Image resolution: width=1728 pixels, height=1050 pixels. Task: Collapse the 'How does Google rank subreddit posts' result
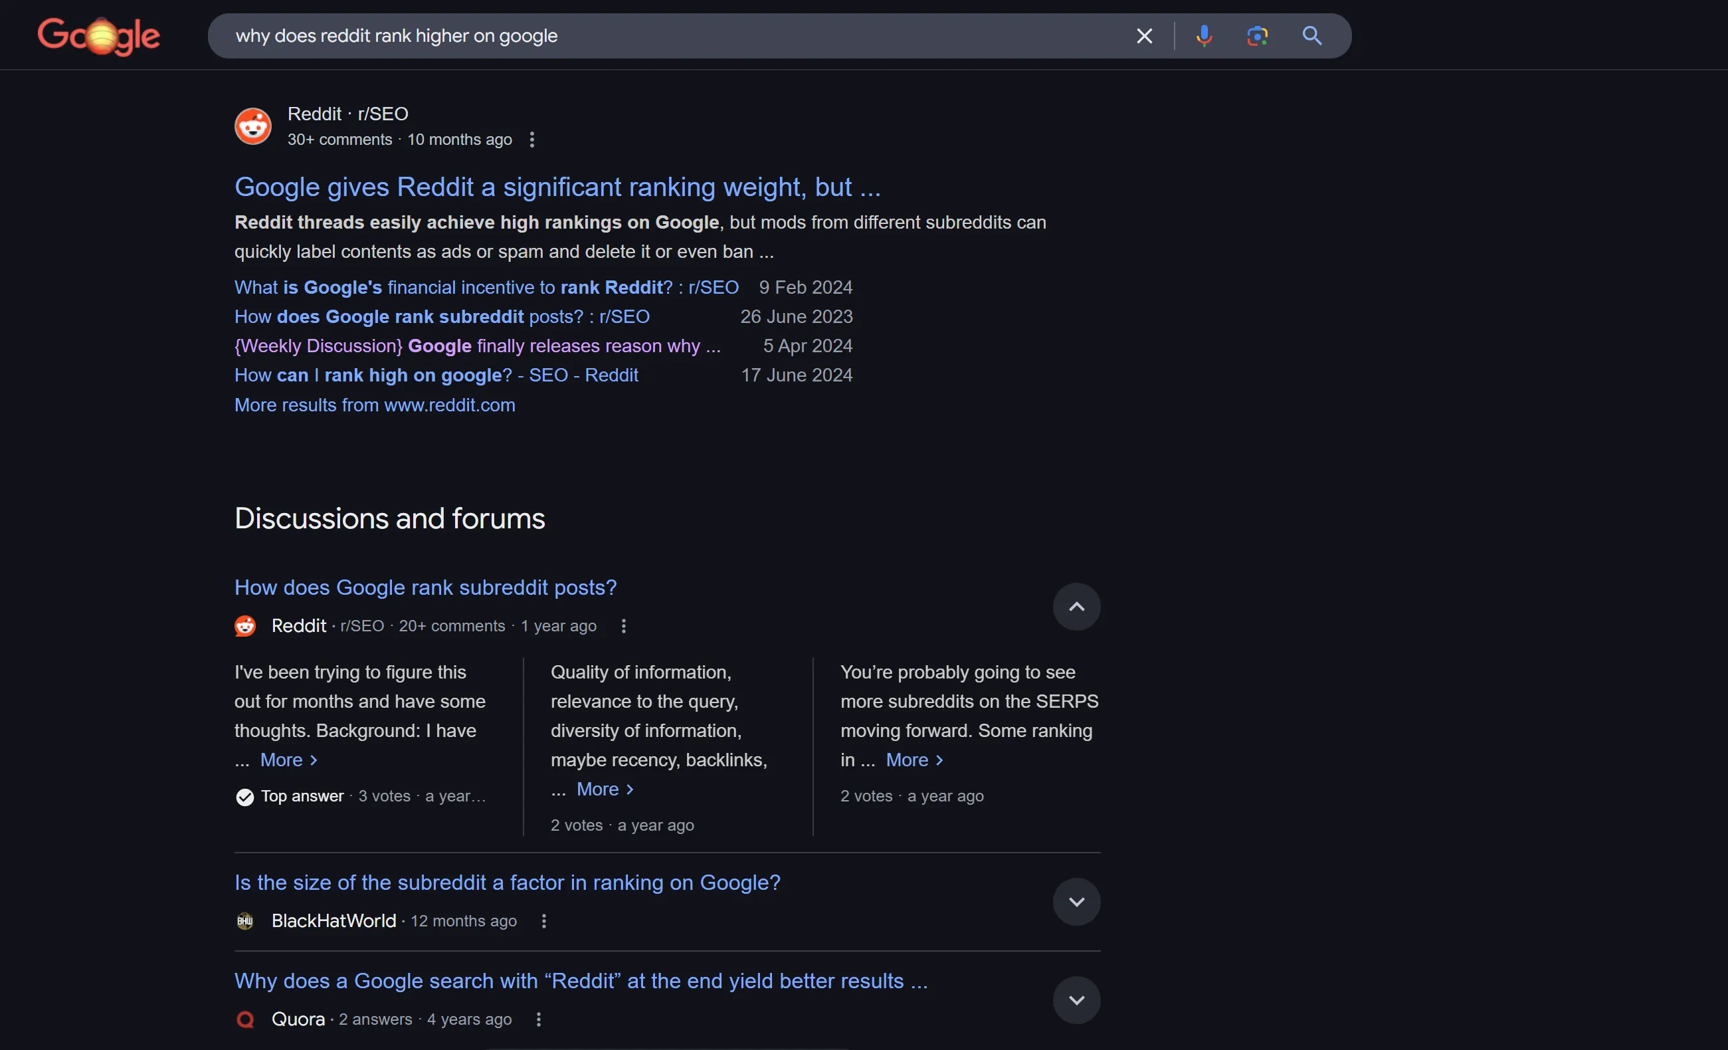point(1075,605)
